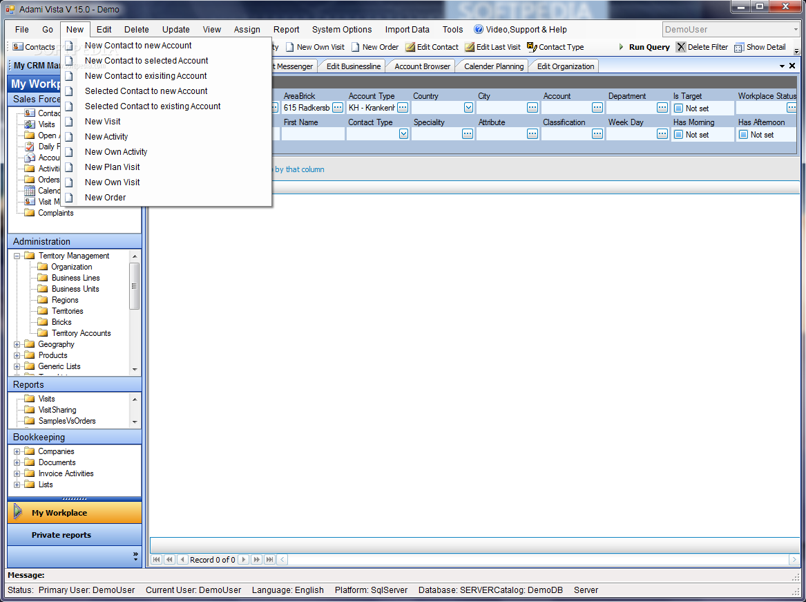Screen dimensions: 806x602
Task: Open the Country filter dropdown
Action: tap(468, 108)
